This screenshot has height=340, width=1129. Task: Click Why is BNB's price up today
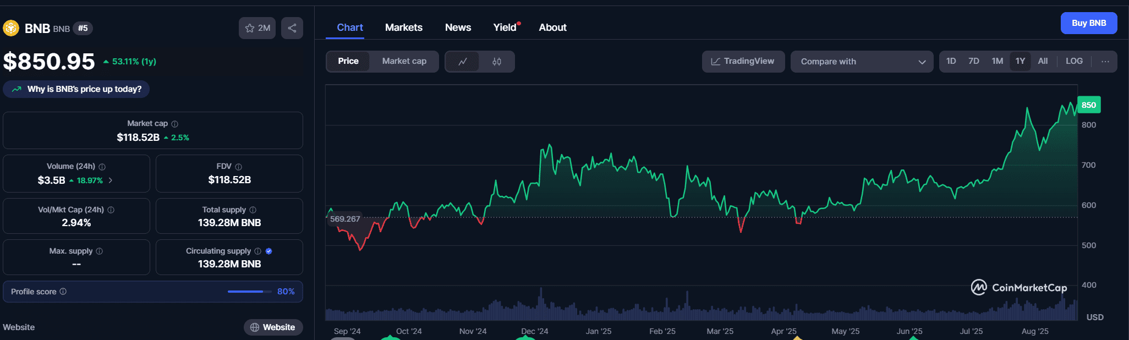(x=76, y=89)
